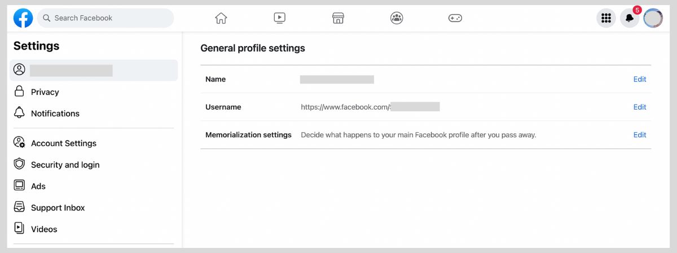Screen dimensions: 677x253
Task: Go to the Watch video icon
Action: pyautogui.click(x=279, y=18)
